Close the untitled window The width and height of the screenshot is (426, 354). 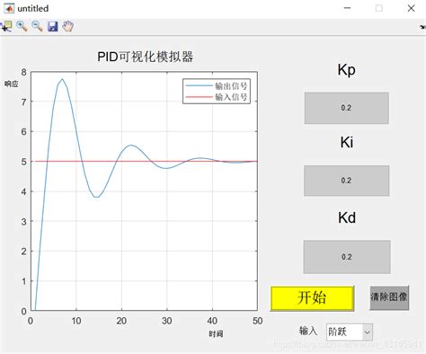click(412, 8)
